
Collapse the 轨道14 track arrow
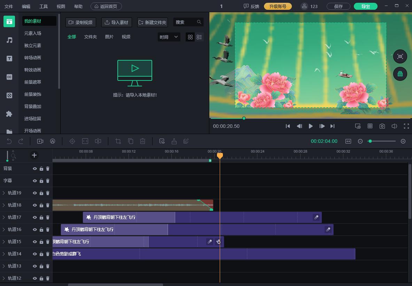[4, 254]
